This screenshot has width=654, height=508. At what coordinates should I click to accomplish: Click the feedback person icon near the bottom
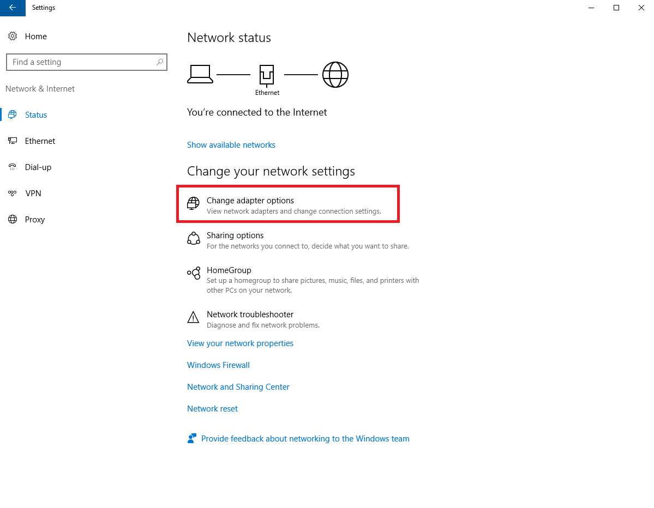192,438
